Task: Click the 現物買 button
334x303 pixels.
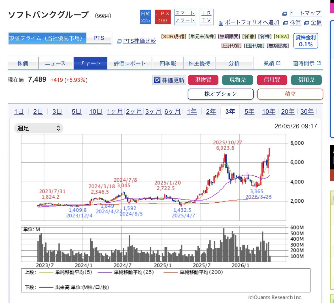Action: tap(203, 80)
